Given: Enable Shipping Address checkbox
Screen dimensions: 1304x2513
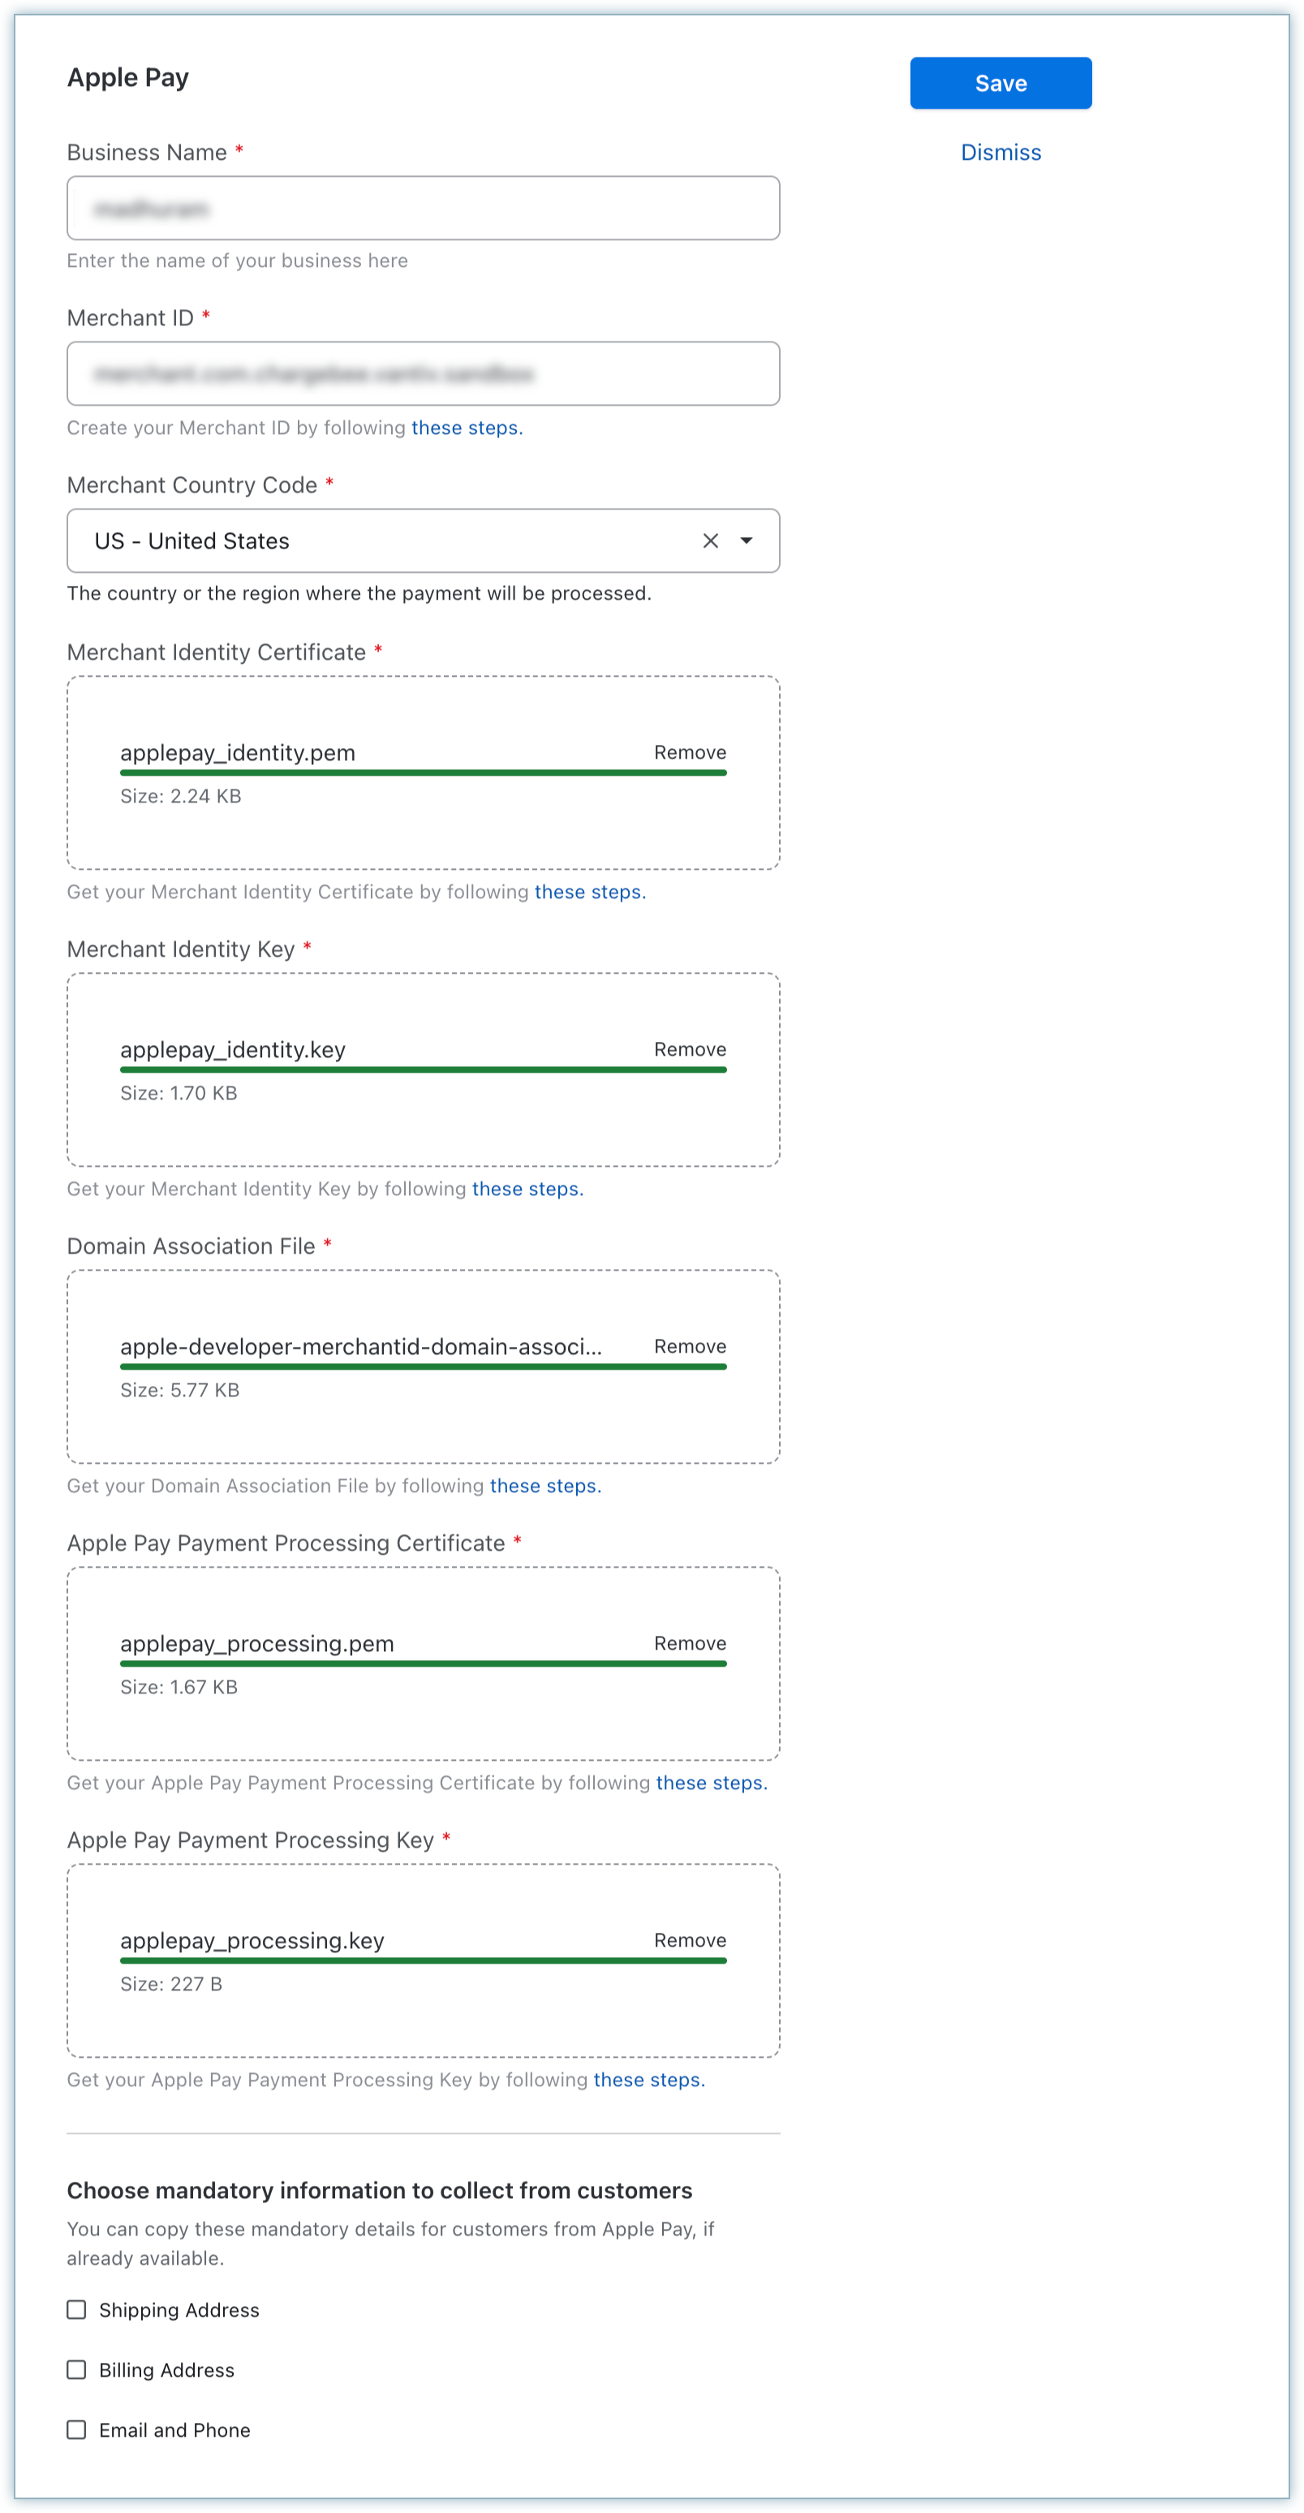Looking at the screenshot, I should click(x=76, y=2309).
